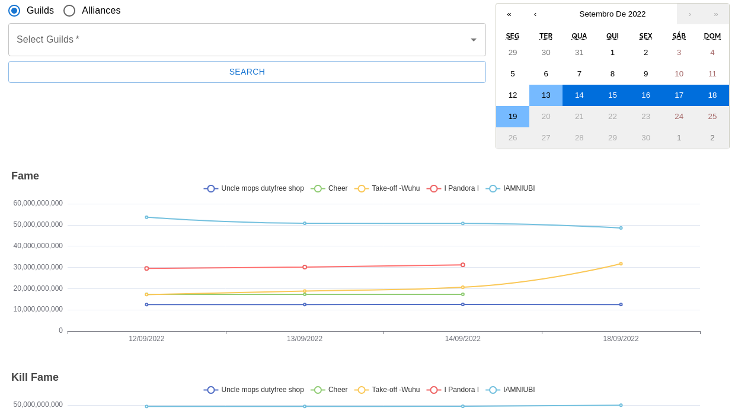Click IAMNIUBI data point at 12/09/2022 in Fame chart
The height and width of the screenshot is (411, 735).
tap(147, 217)
